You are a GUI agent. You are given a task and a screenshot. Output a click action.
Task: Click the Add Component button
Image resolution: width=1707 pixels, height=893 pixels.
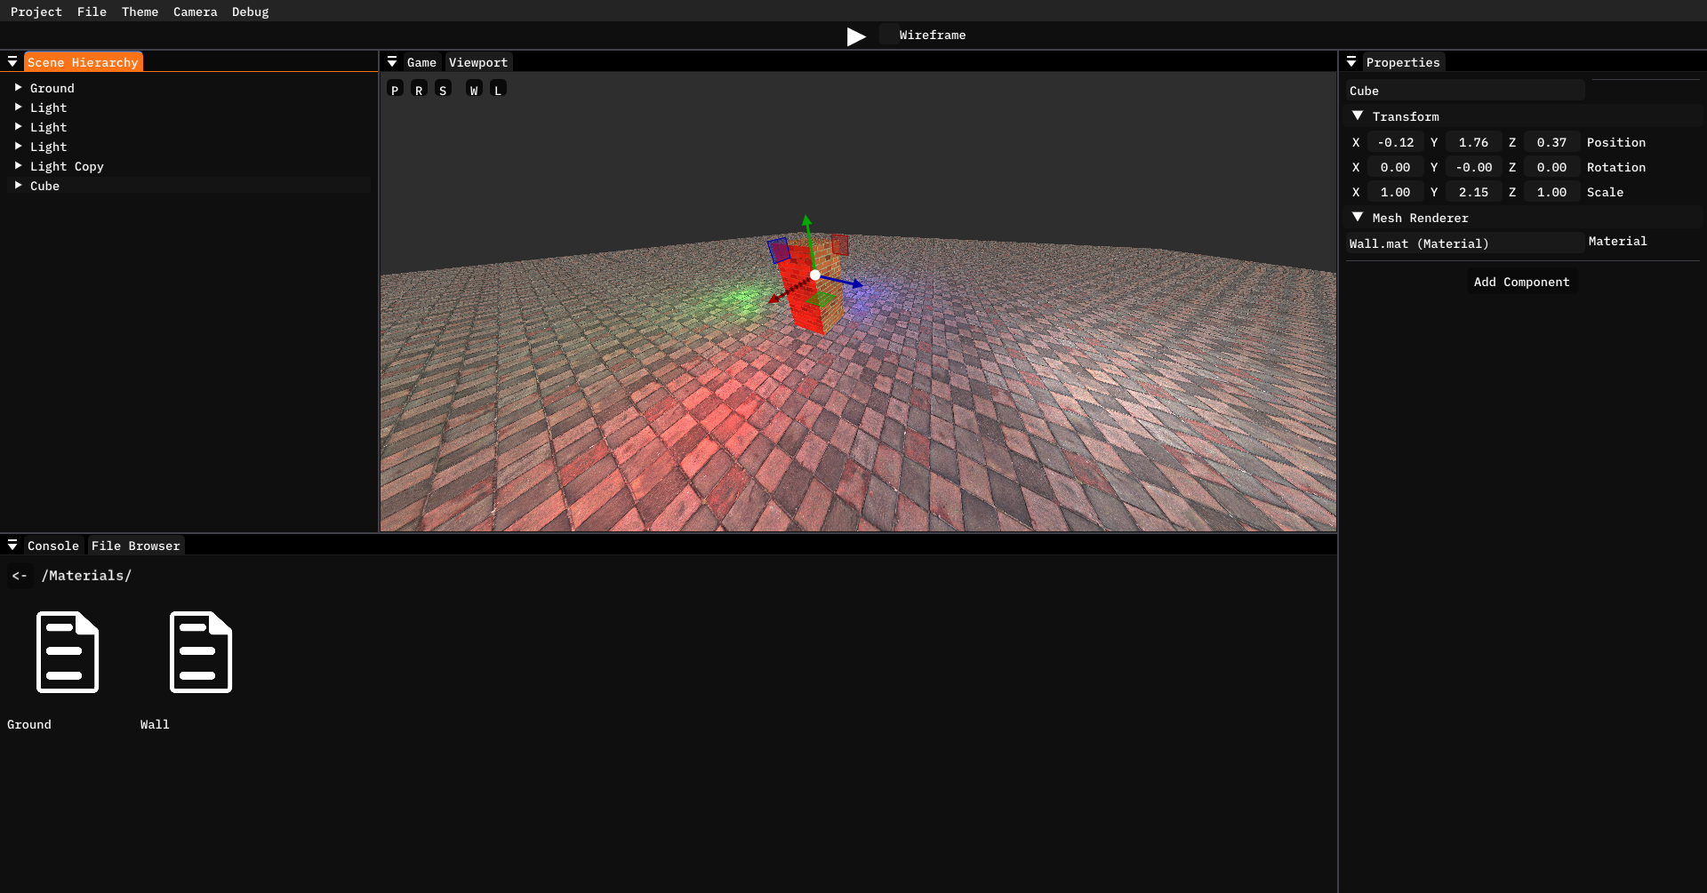click(x=1521, y=282)
